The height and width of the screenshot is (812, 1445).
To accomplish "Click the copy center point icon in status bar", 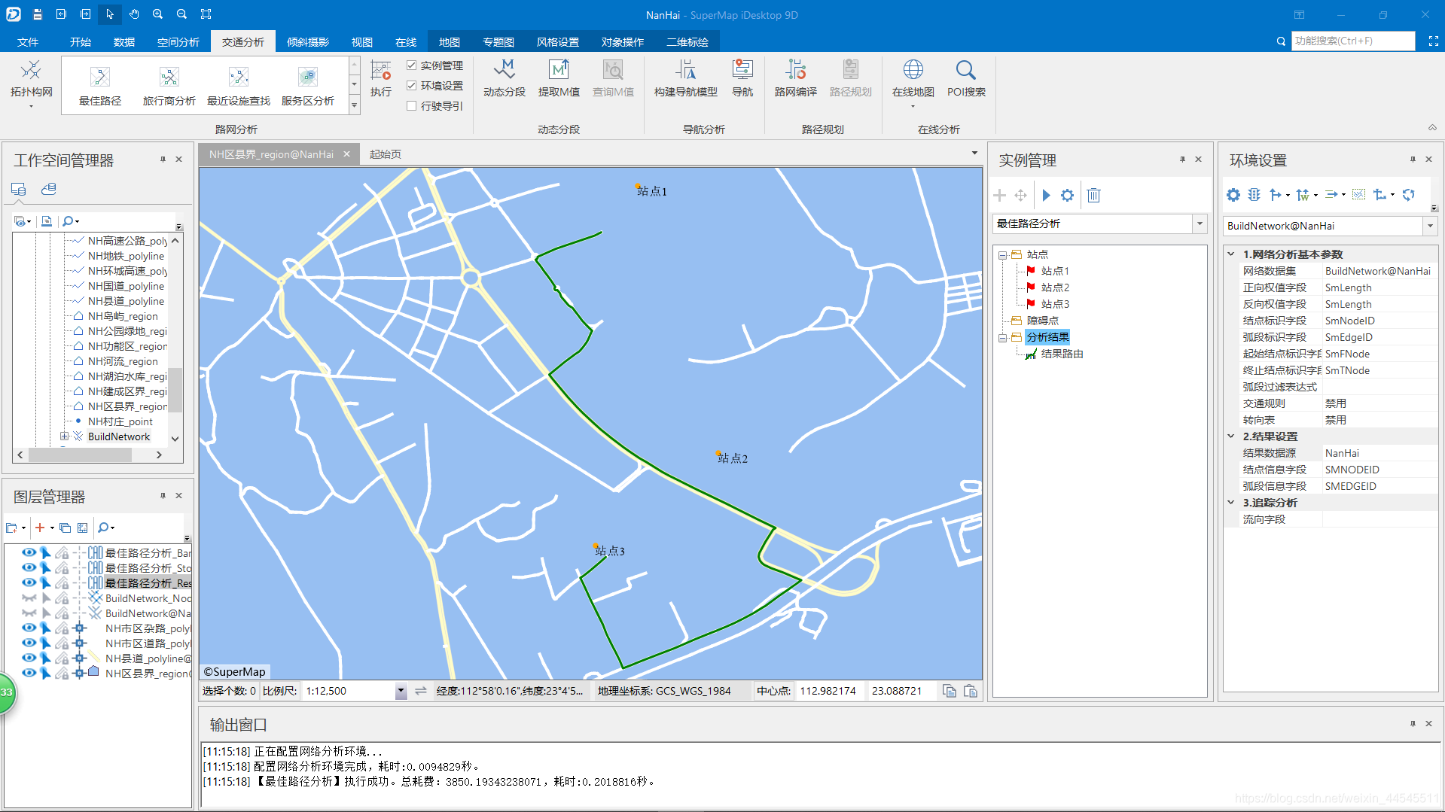I will click(x=950, y=691).
